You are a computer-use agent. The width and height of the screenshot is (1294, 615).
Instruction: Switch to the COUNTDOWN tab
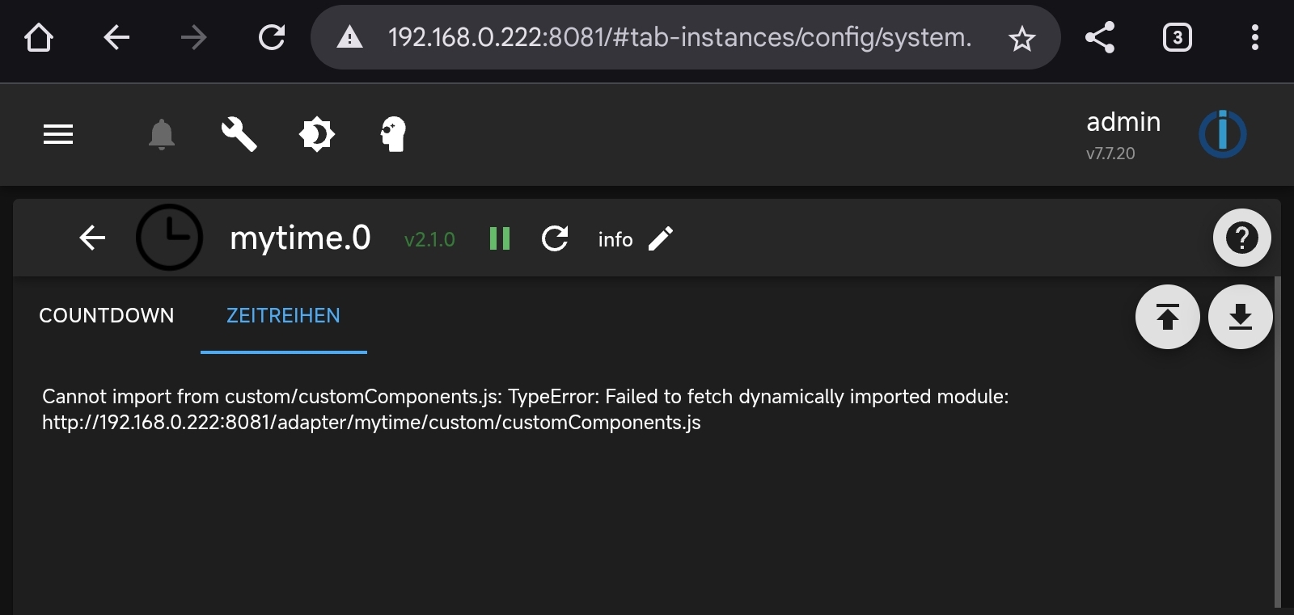pos(107,315)
